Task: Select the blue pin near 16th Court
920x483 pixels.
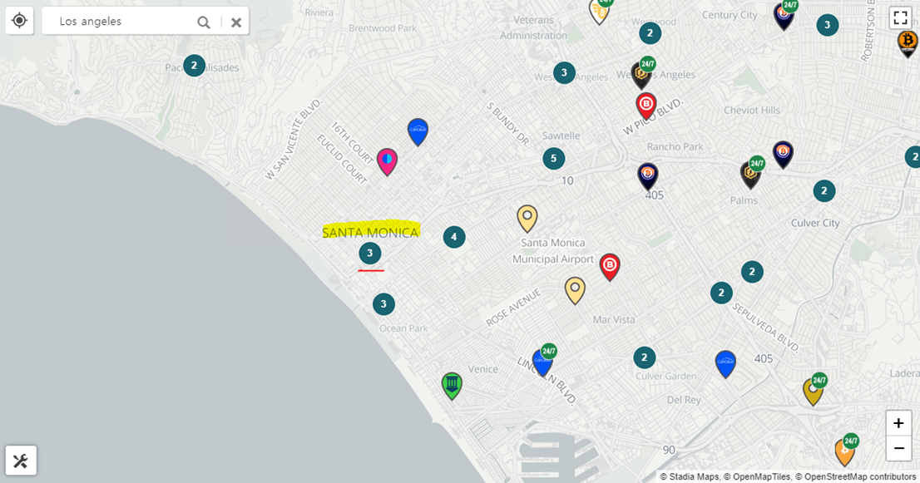Action: pyautogui.click(x=418, y=132)
